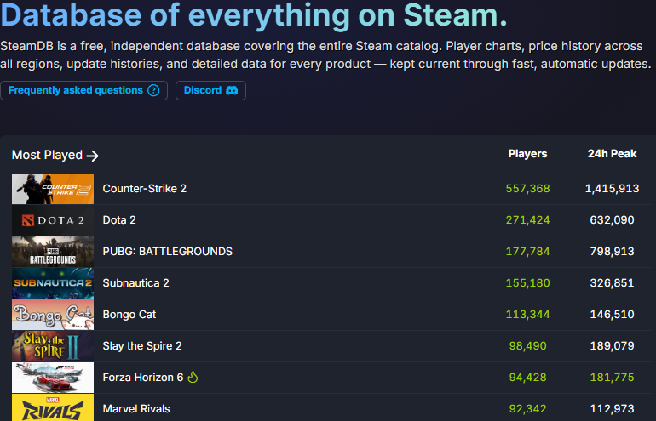Open the Slay the Spire 2 thumbnail
Screen dimensions: 656x421
[53, 346]
